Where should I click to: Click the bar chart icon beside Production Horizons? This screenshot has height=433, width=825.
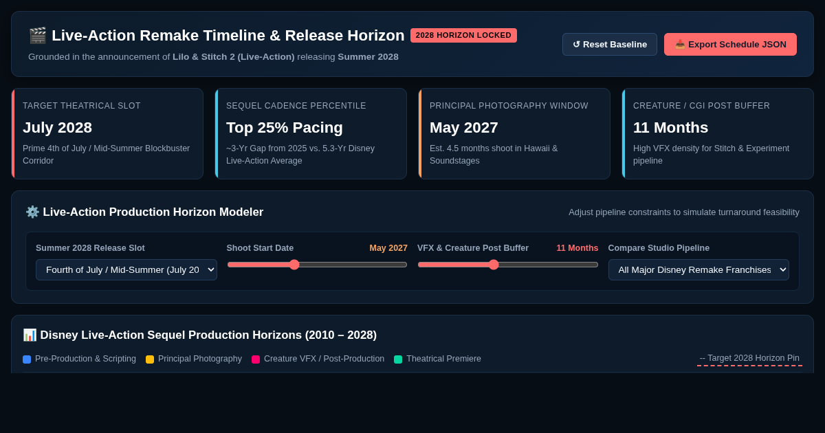coord(30,335)
